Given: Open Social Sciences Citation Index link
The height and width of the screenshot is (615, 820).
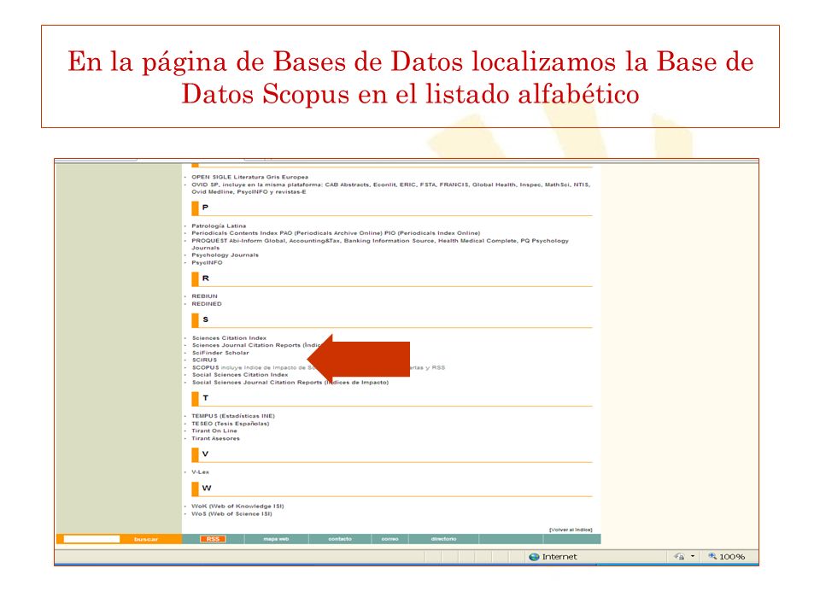Looking at the screenshot, I should pyautogui.click(x=240, y=375).
